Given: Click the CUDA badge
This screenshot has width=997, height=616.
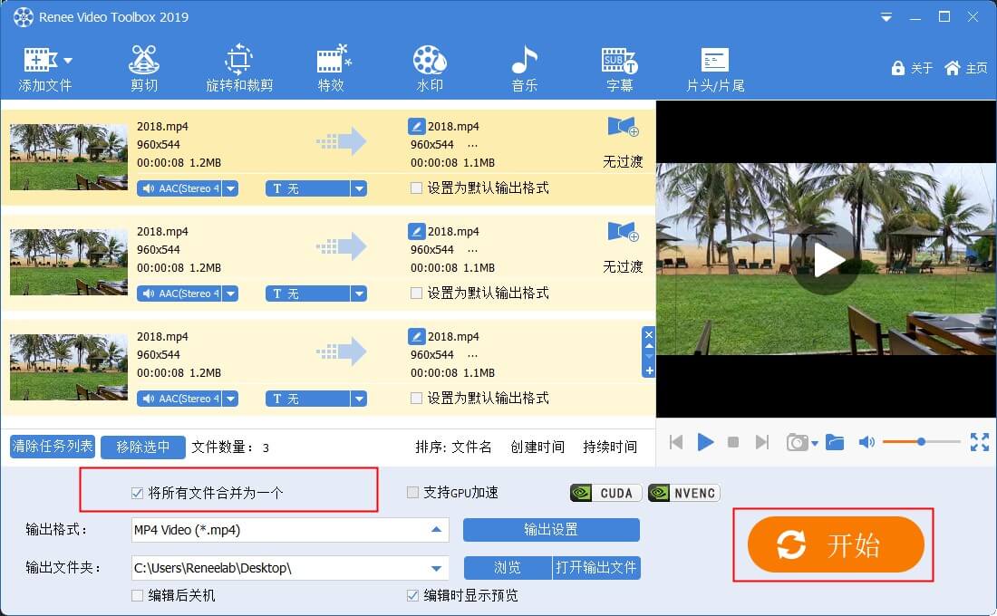Looking at the screenshot, I should 606,493.
